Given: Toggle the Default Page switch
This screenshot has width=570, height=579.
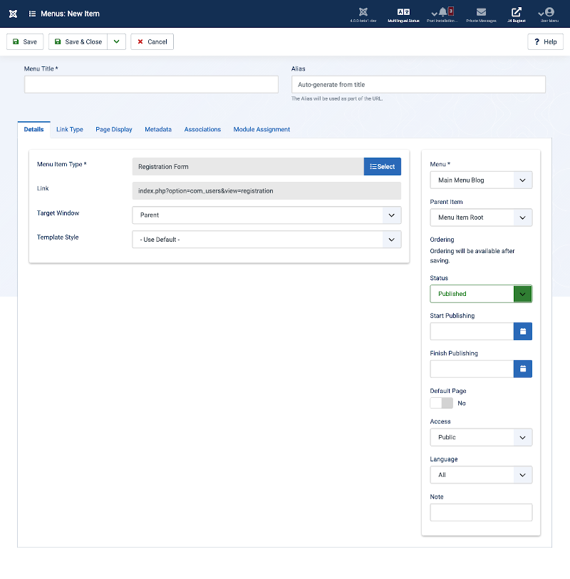Looking at the screenshot, I should (442, 403).
